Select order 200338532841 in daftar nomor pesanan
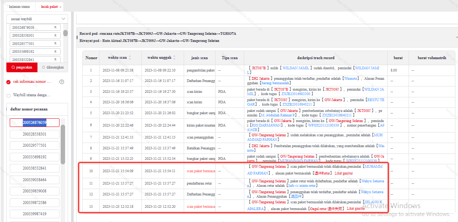This screenshot has height=222, width=458. [34, 168]
